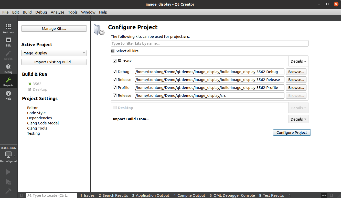The width and height of the screenshot is (341, 198).
Task: Uncheck the Profile build configuration
Action: [x=114, y=88]
